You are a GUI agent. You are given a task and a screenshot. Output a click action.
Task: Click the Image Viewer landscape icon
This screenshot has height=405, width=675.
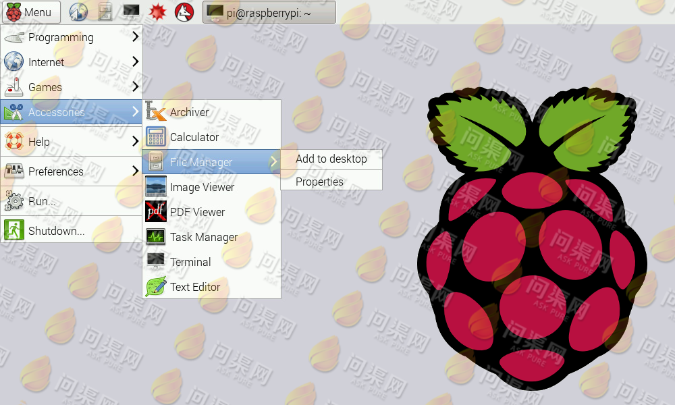155,187
